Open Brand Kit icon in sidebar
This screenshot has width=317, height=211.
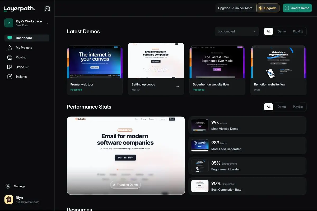pos(10,67)
